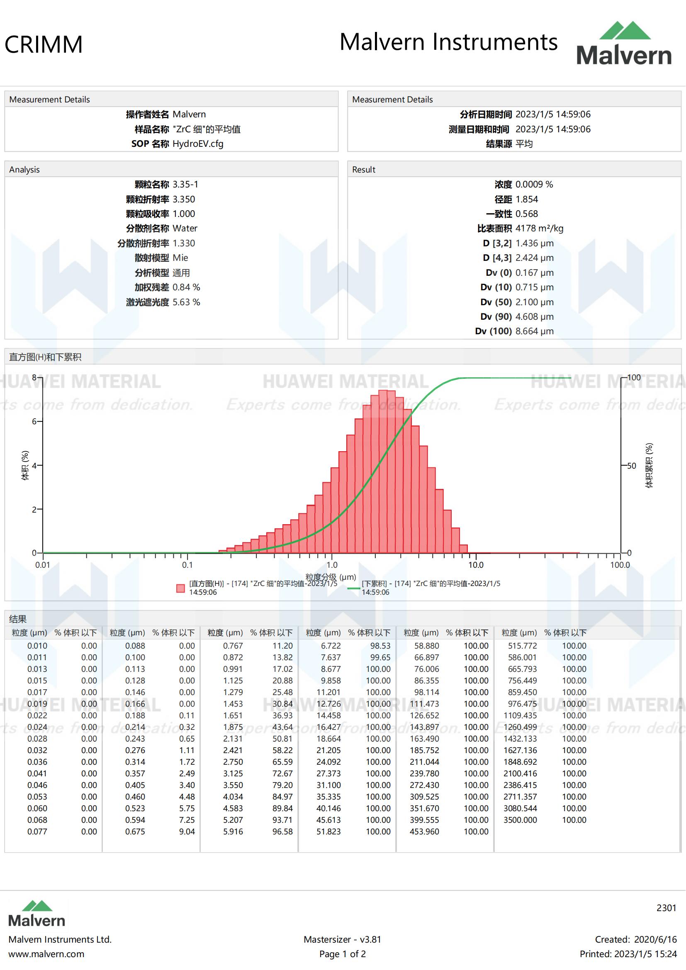Select concentration value 0.0009 %
The height and width of the screenshot is (970, 686).
click(534, 184)
